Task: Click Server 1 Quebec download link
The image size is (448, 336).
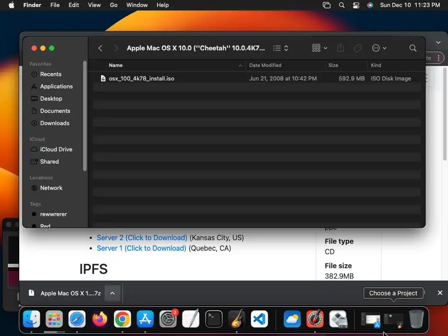Action: 141,248
